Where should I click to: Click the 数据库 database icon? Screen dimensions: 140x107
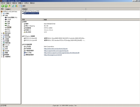tap(4, 55)
